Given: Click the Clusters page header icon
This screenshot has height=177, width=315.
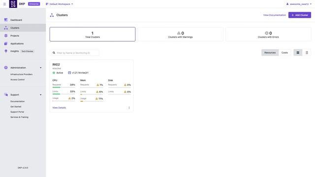Looking at the screenshot, I should pos(52,15).
